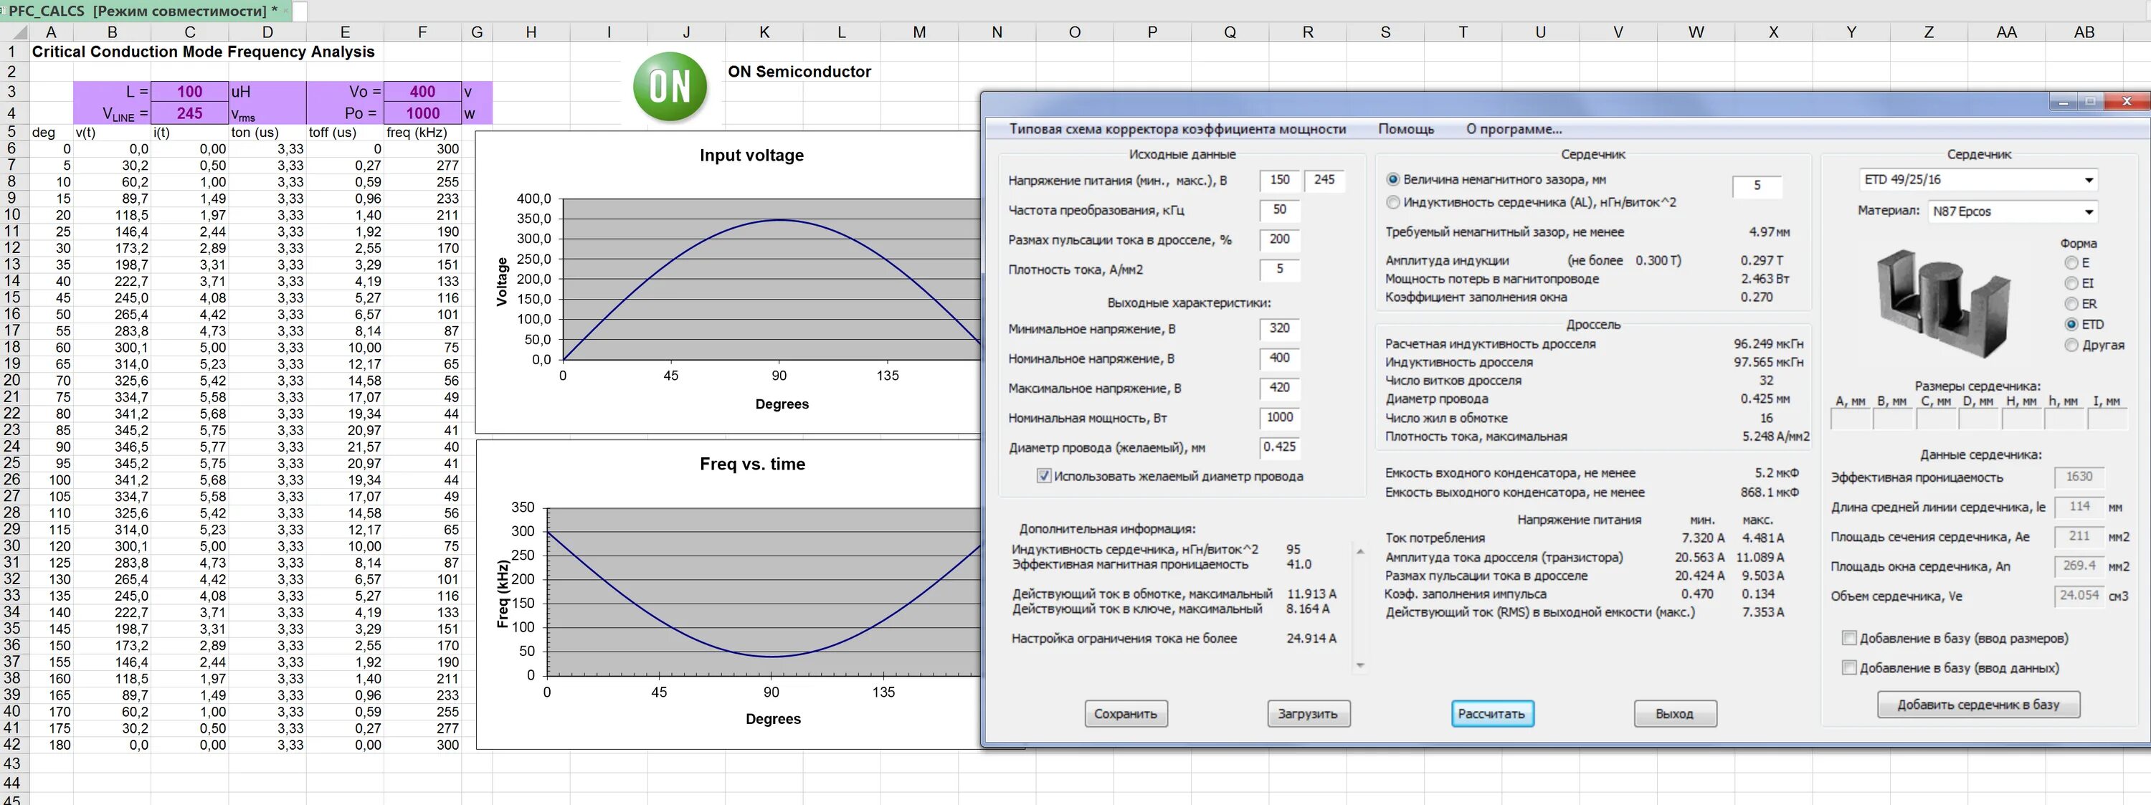Click 'Добавить сердечник в базу' button
Screen dimensions: 2151x805
coord(1977,705)
